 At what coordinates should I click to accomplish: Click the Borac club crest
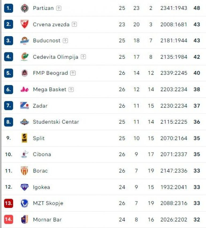point(25,171)
